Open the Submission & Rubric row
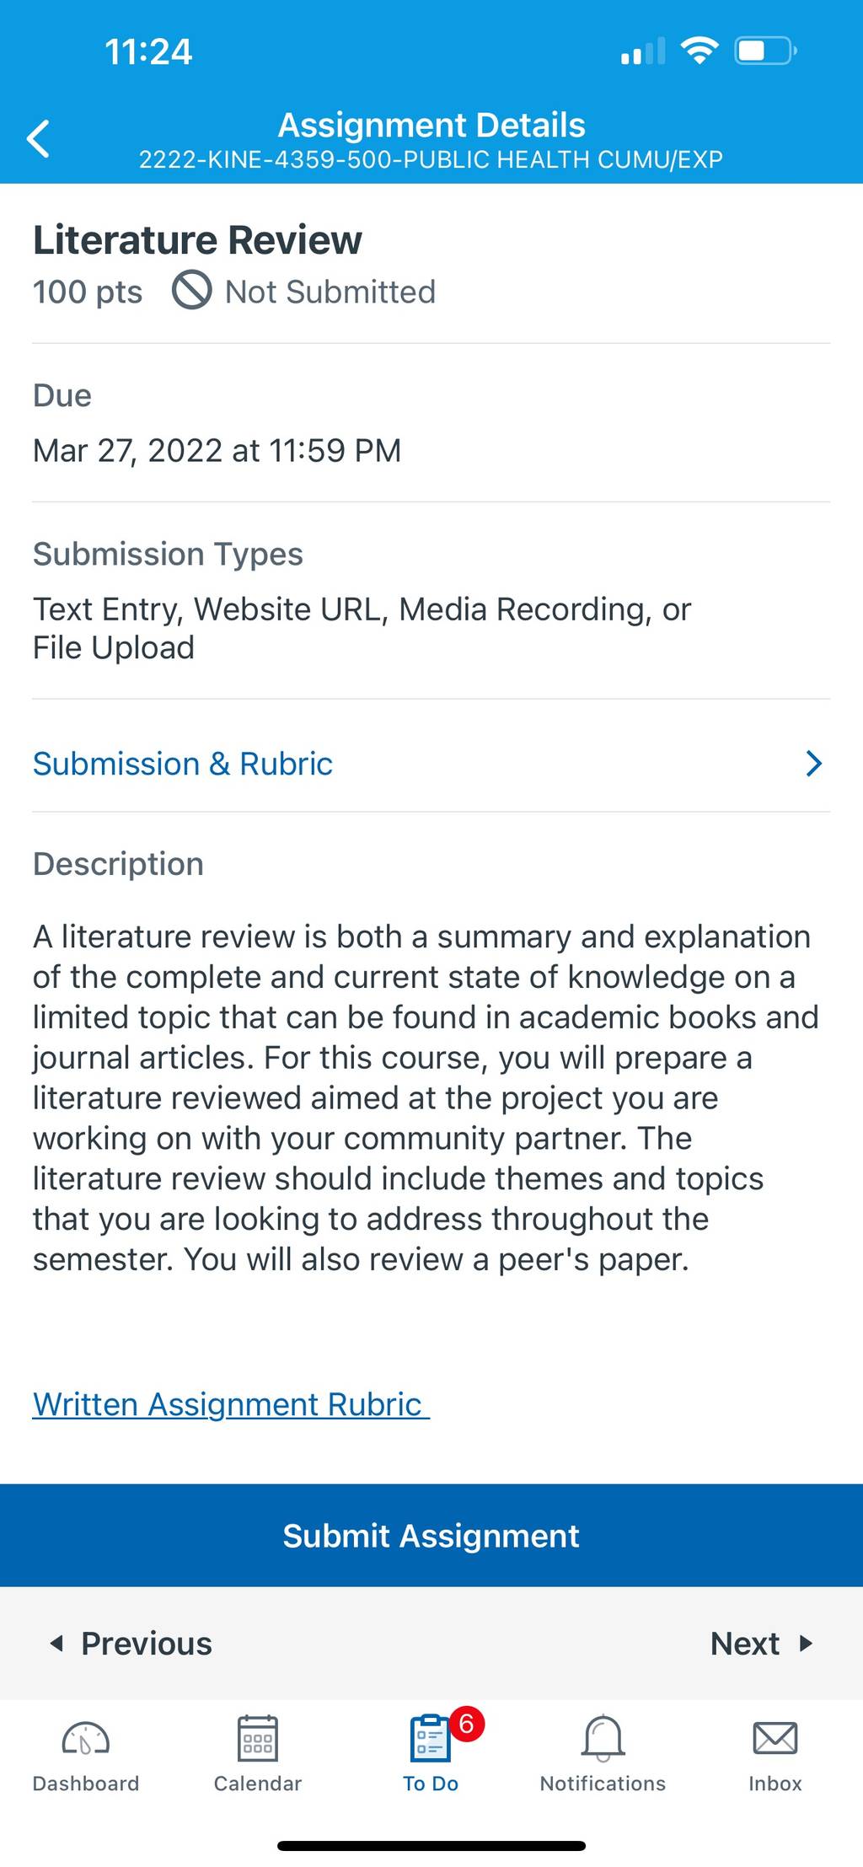Image resolution: width=863 pixels, height=1867 pixels. click(431, 764)
